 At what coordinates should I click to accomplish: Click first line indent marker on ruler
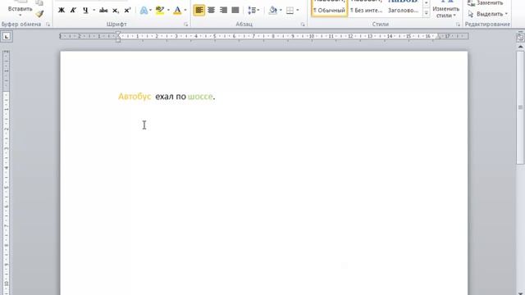(x=118, y=34)
